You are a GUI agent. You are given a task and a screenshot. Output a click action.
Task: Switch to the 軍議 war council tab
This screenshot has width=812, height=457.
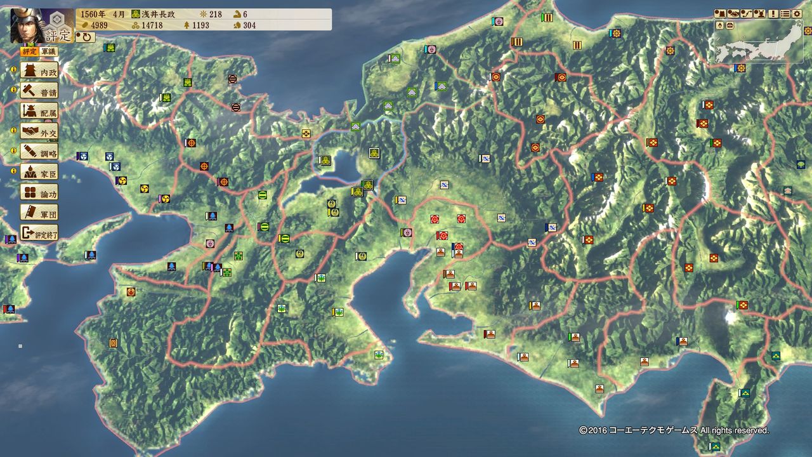click(48, 51)
